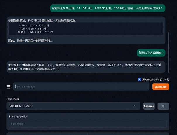Click the line 总时长 = 3.5 + 3.5
The image size is (177, 135).
(x=35, y=32)
